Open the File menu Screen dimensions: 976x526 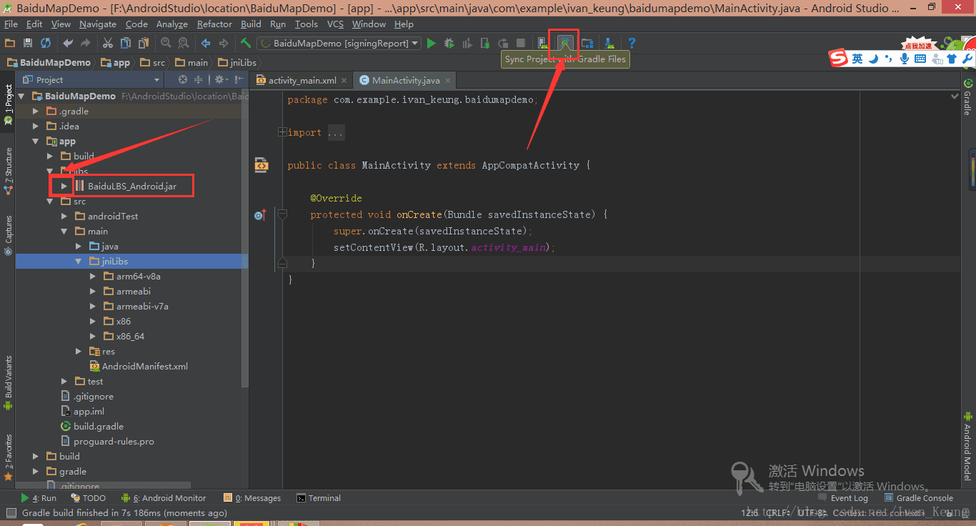pyautogui.click(x=11, y=24)
